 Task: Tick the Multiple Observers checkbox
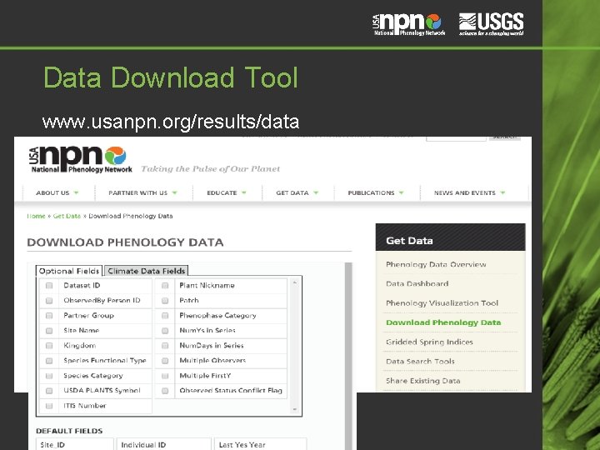coord(165,361)
